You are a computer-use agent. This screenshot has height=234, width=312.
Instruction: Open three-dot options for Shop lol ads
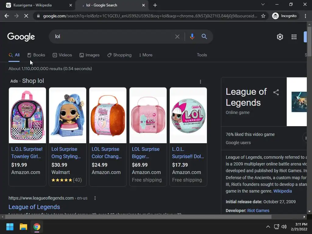click(200, 82)
